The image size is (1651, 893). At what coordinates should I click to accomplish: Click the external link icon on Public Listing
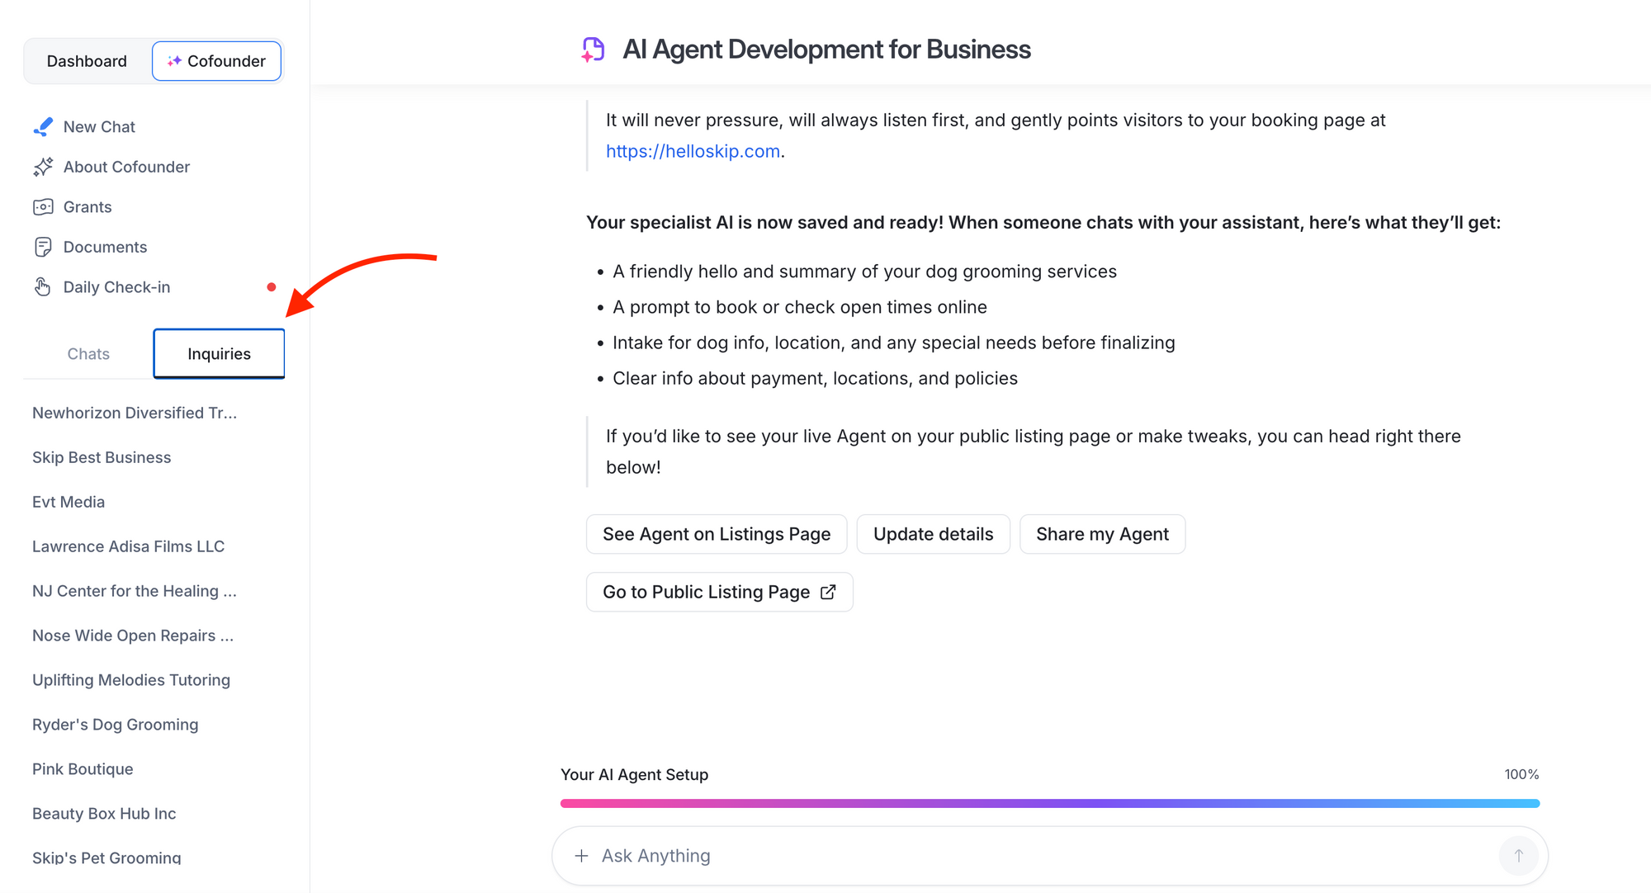pyautogui.click(x=828, y=592)
